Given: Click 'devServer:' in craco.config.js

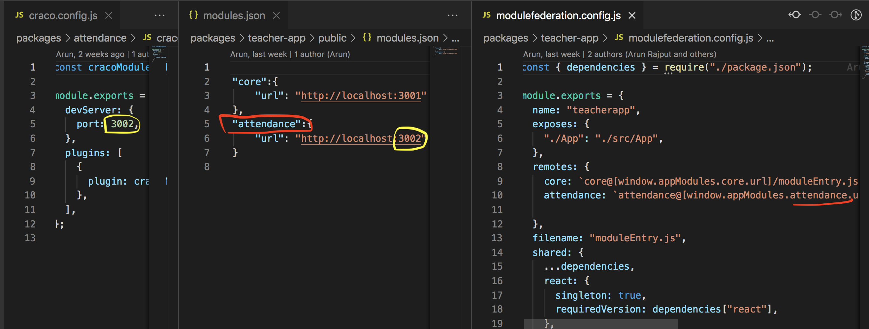Looking at the screenshot, I should pyautogui.click(x=93, y=110).
